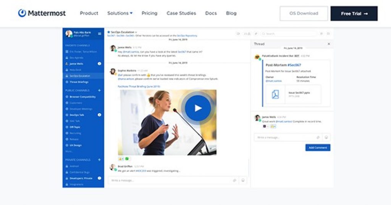The image size is (391, 205).
Task: Attach a file in main message box
Action: (x=235, y=180)
